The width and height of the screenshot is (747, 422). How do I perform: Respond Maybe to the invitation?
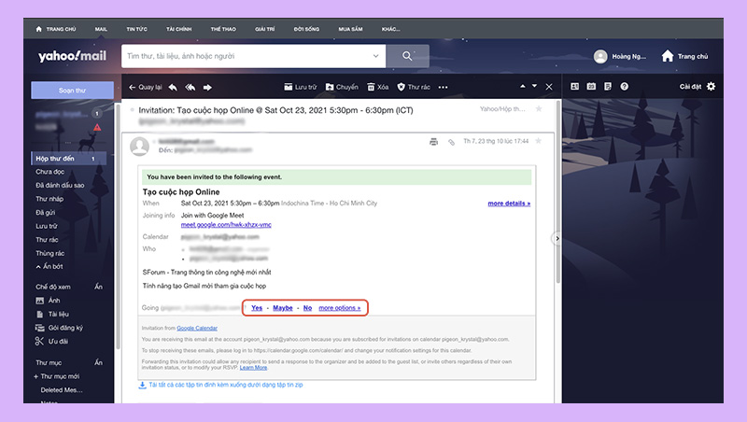point(283,308)
